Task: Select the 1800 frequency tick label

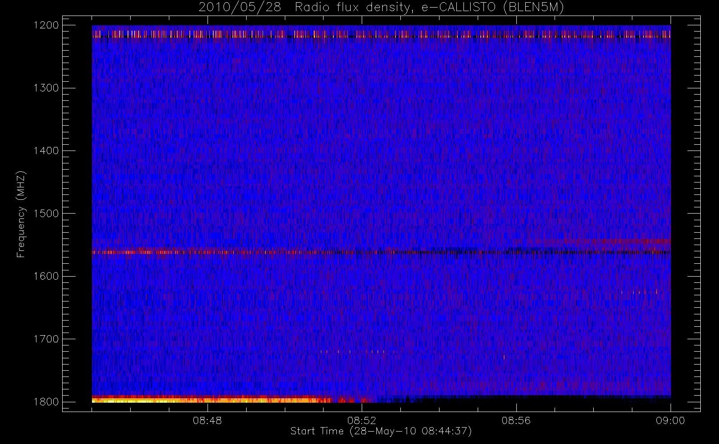Action: [46, 402]
